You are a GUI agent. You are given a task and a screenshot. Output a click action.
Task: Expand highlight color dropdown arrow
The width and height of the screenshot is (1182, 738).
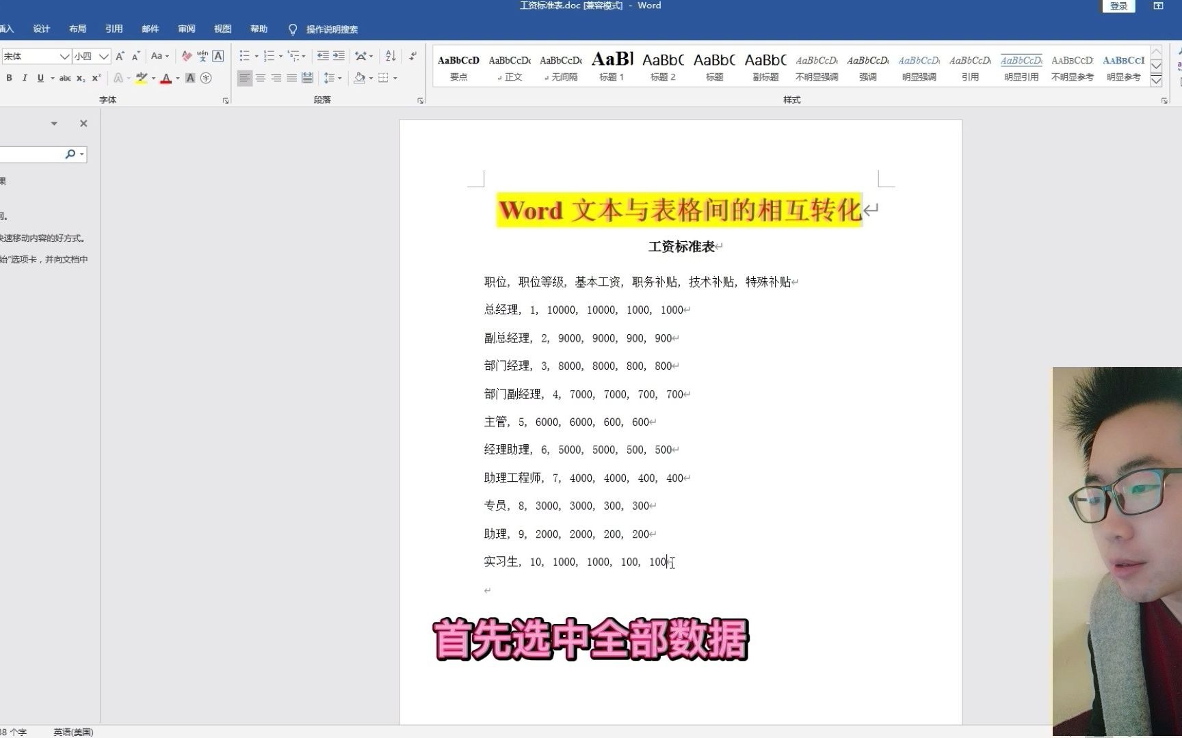(153, 78)
